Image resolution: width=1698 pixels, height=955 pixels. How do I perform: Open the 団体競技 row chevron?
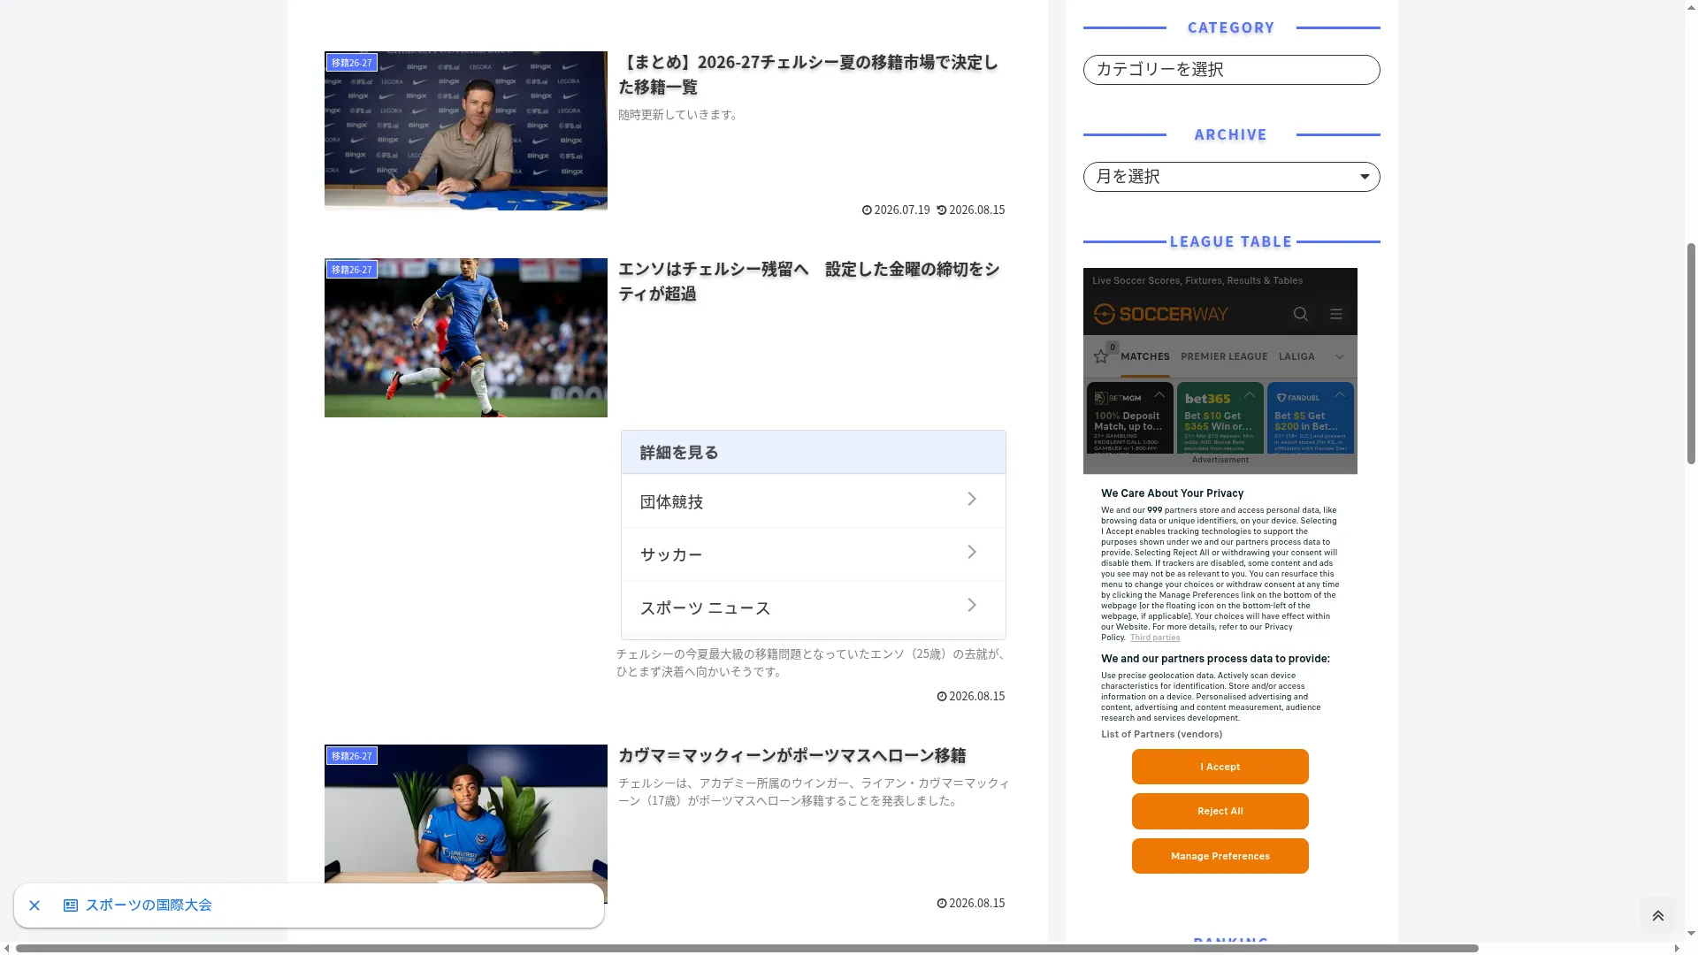click(x=972, y=500)
